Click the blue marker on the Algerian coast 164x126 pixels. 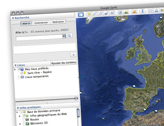point(156,111)
